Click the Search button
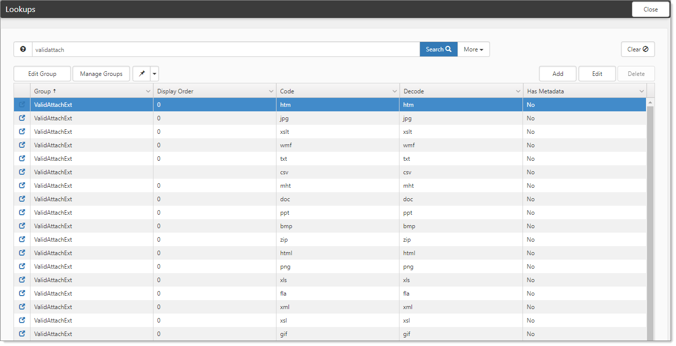Image resolution: width=676 pixels, height=346 pixels. point(438,49)
